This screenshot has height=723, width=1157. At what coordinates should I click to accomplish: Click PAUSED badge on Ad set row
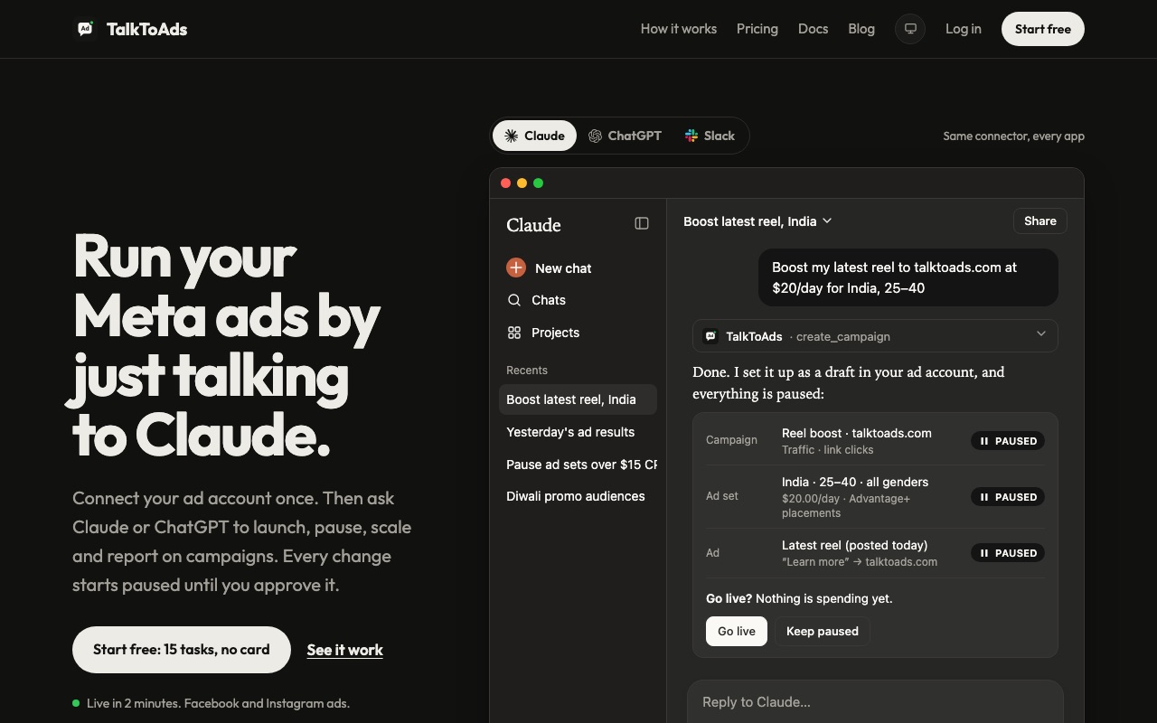coord(1008,497)
